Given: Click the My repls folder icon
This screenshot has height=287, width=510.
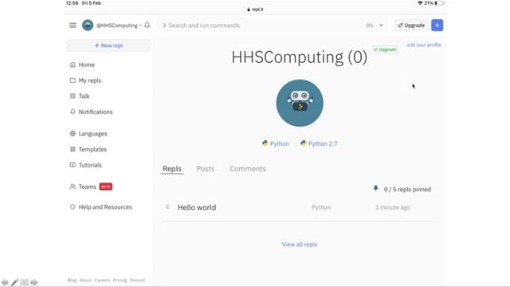Looking at the screenshot, I should coord(73,80).
